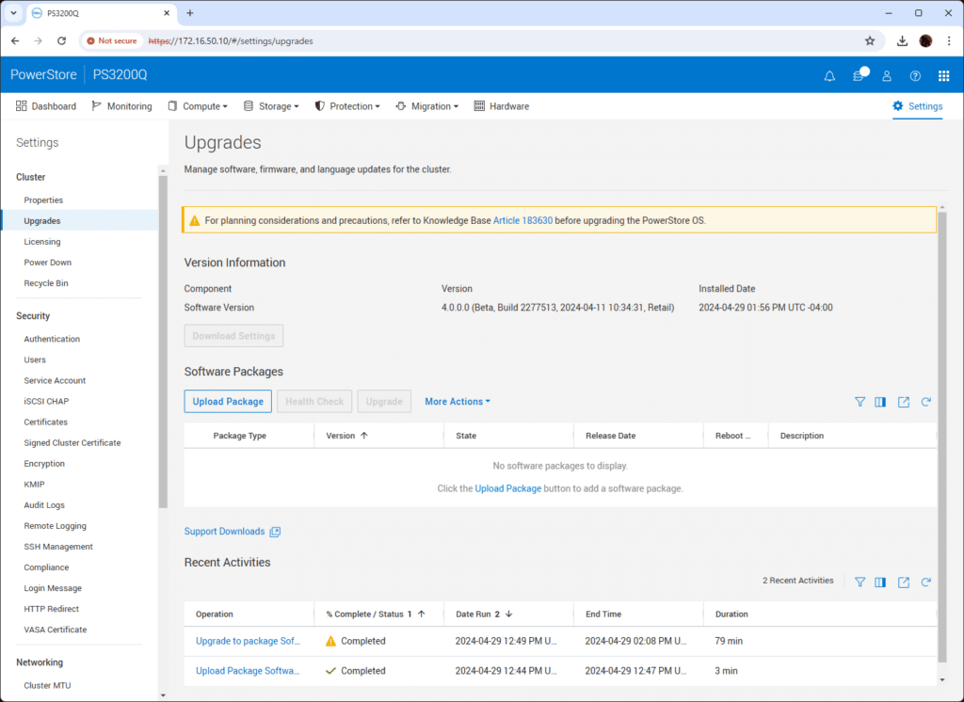Open Recycle Bin settings
The width and height of the screenshot is (964, 702).
pyautogui.click(x=46, y=283)
